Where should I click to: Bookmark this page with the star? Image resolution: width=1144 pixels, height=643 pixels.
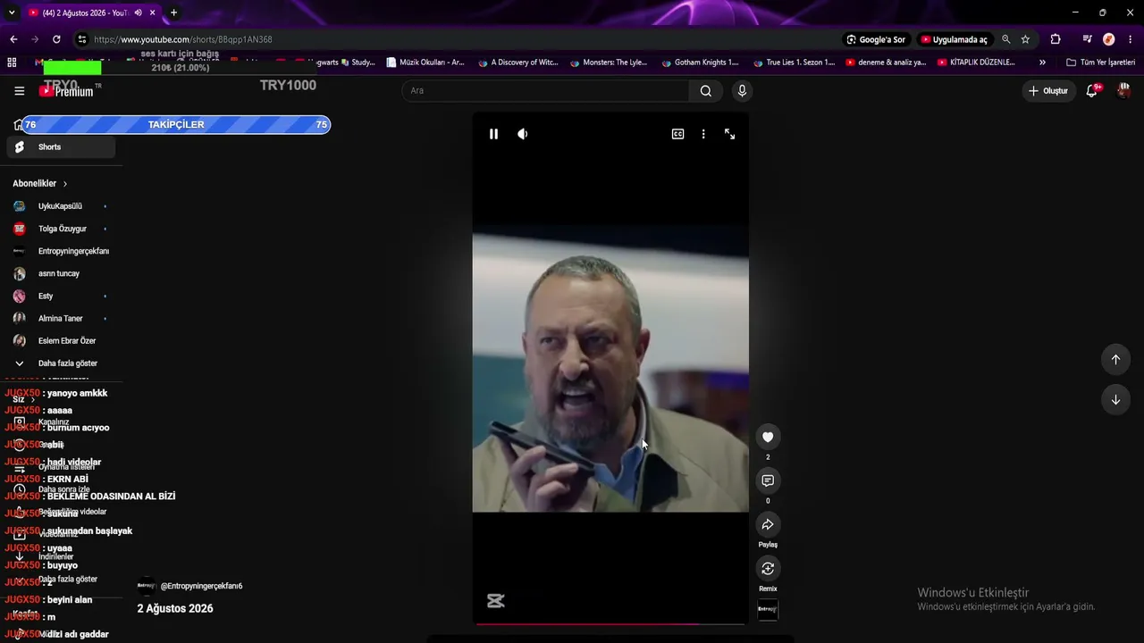click(1025, 39)
